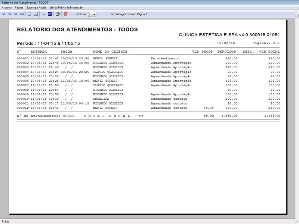Click ANGELINA client name
299x224 pixels.
pos(101,99)
